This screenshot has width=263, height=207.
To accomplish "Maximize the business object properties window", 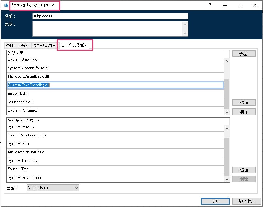I will (x=240, y=5).
